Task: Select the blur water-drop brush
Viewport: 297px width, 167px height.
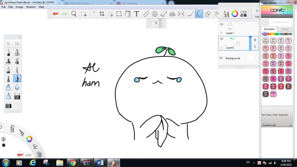Action: (x=17, y=87)
